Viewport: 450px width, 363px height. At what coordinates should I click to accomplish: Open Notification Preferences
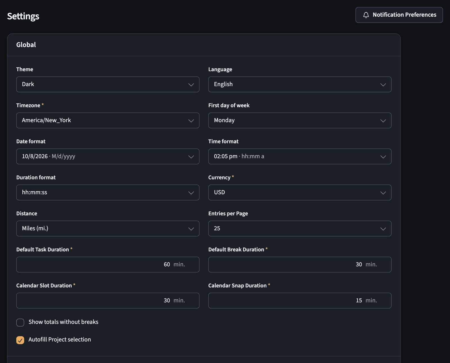pos(399,15)
